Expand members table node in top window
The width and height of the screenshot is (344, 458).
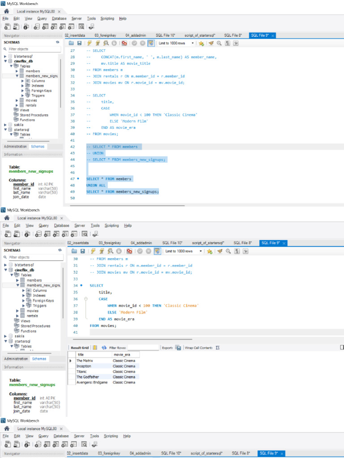17,71
